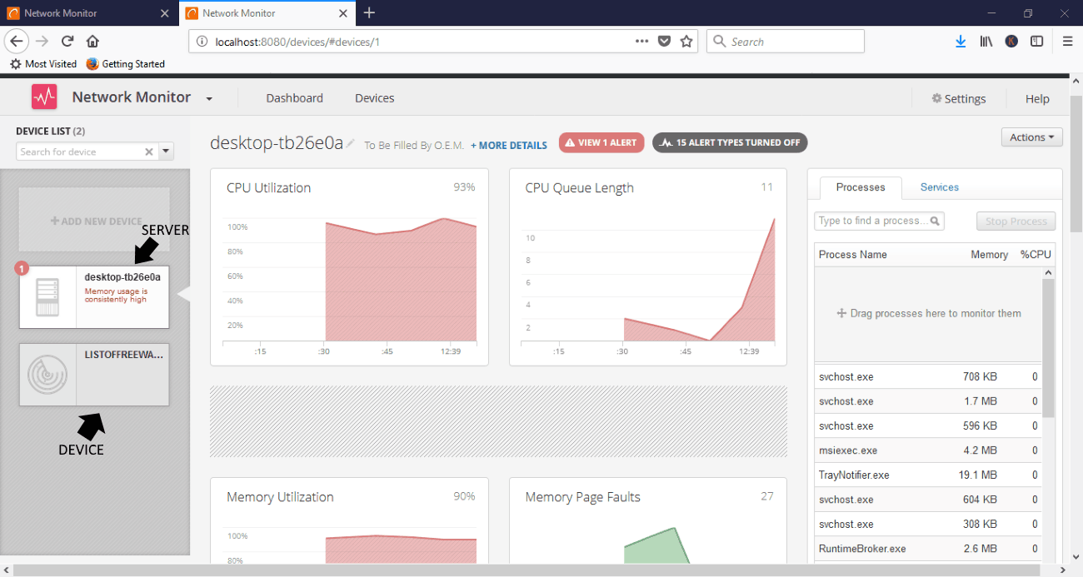This screenshot has height=577, width=1083.
Task: Expand the device search filter dropdown
Action: coord(166,152)
